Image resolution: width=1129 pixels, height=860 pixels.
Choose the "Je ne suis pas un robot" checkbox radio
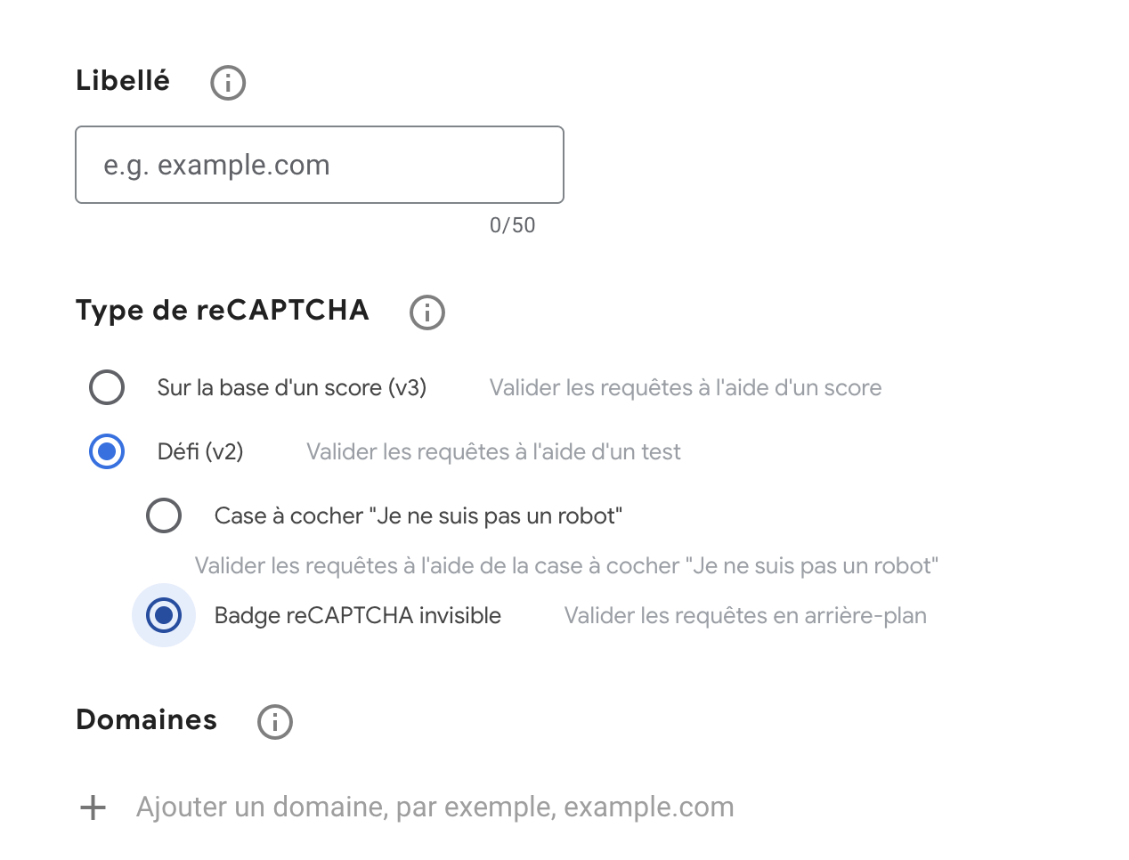(x=164, y=515)
